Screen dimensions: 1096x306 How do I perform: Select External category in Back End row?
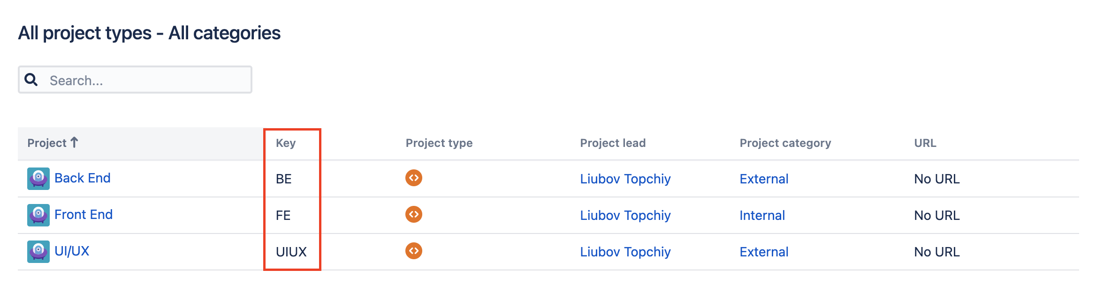pos(764,179)
